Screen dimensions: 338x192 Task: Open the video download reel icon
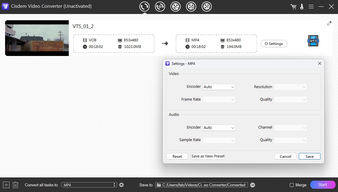176,6
